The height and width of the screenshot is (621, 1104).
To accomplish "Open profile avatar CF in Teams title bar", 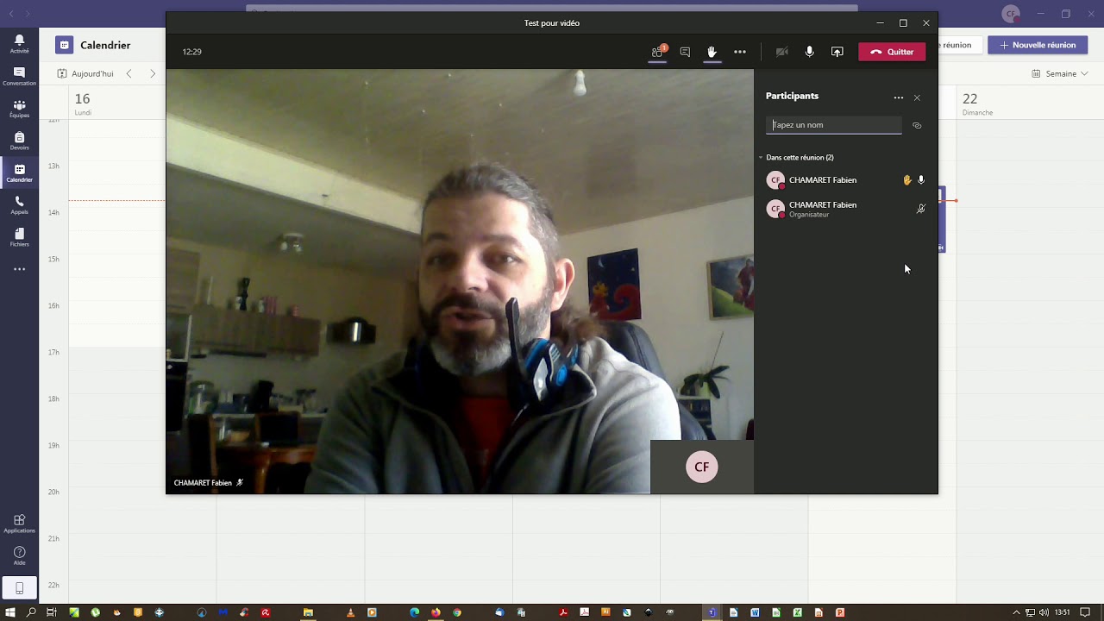I will point(1010,14).
